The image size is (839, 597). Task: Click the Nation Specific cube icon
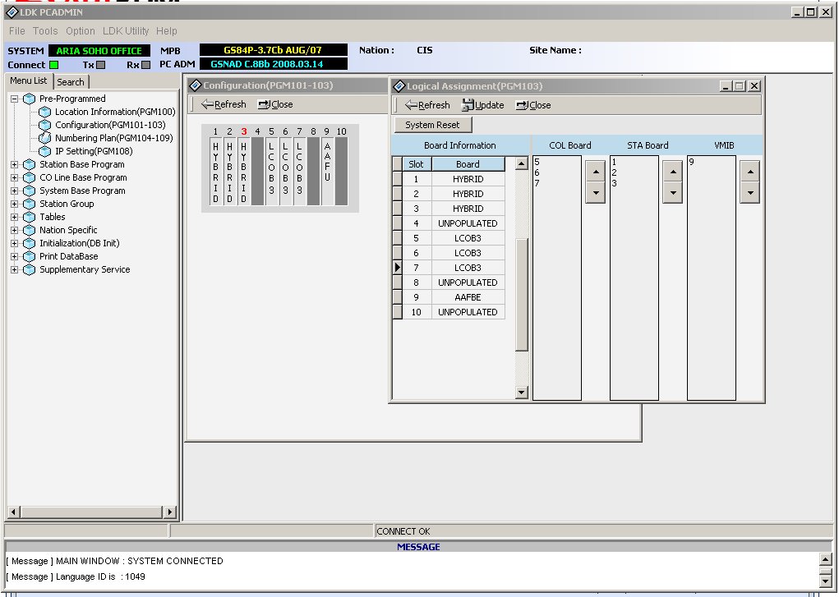tap(30, 230)
